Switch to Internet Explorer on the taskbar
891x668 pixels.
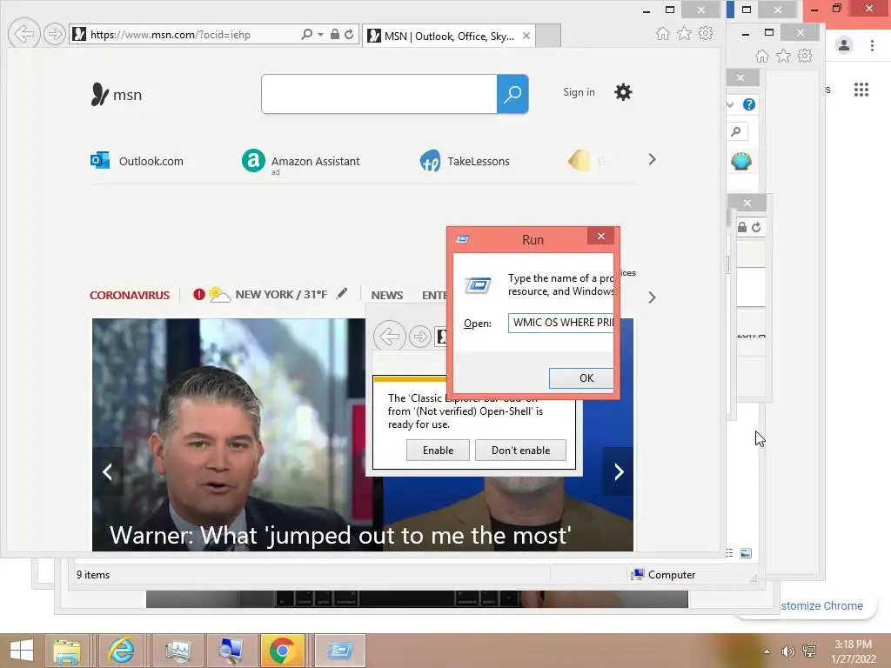click(122, 651)
